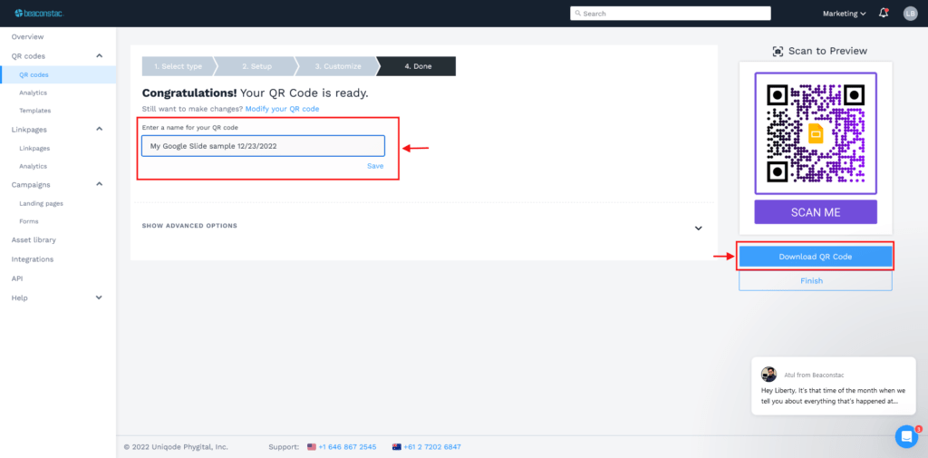Open the notifications bell
Screen dimensions: 928x458
(884, 13)
